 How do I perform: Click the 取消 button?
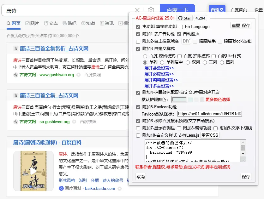click(x=141, y=177)
